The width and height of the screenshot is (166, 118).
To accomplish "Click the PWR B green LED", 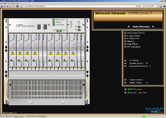I will 61,31.
